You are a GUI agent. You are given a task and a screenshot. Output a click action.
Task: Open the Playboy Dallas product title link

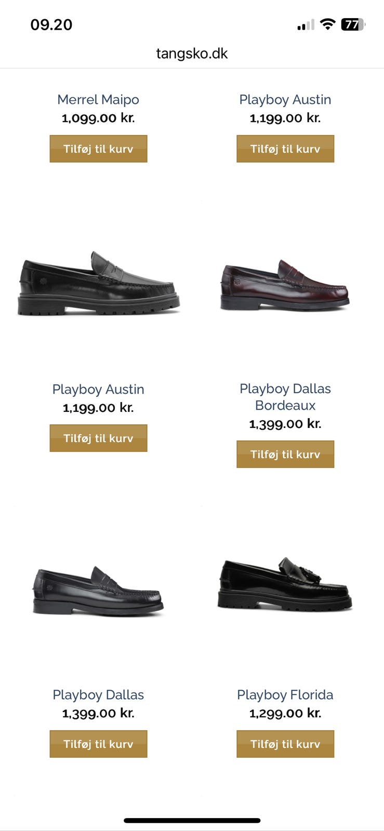(x=98, y=694)
